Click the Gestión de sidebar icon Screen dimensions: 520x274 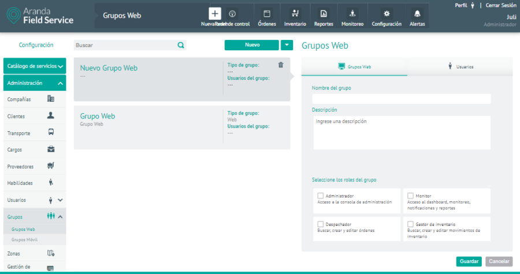point(50,268)
